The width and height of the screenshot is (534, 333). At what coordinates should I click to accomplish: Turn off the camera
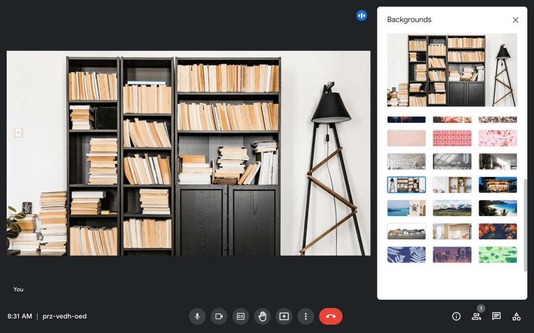click(x=219, y=316)
